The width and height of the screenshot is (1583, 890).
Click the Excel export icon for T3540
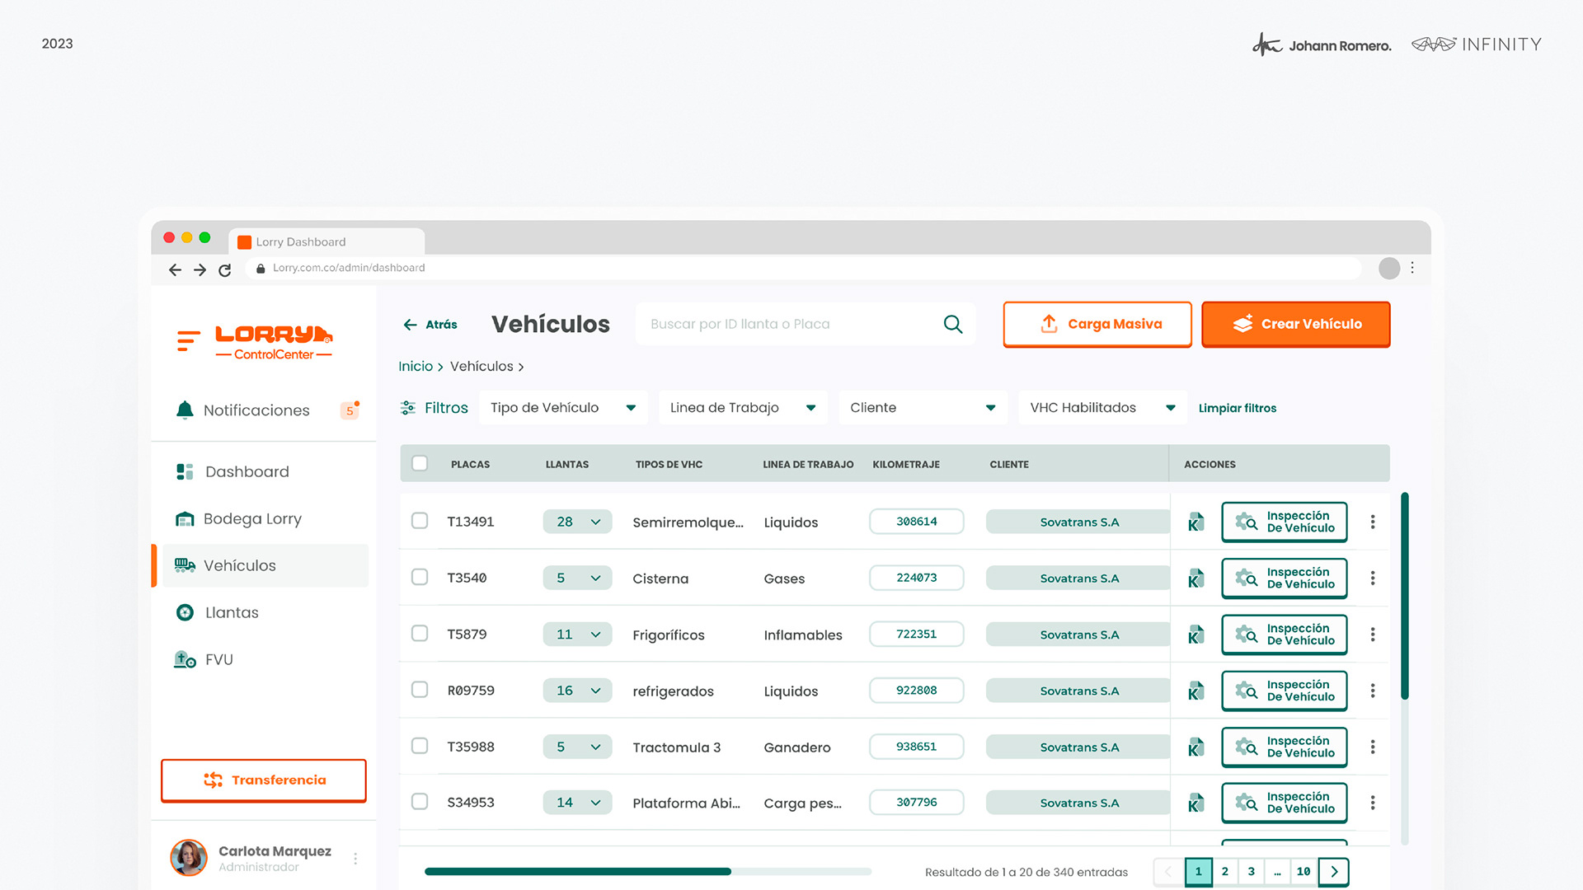coord(1196,578)
